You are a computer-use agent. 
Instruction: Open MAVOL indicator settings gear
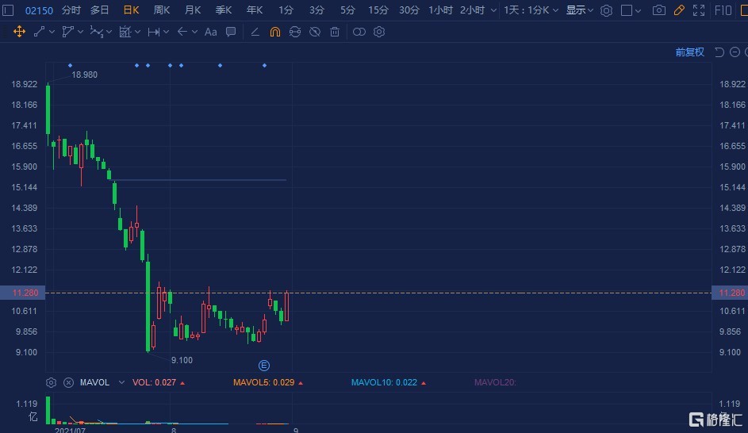52,382
